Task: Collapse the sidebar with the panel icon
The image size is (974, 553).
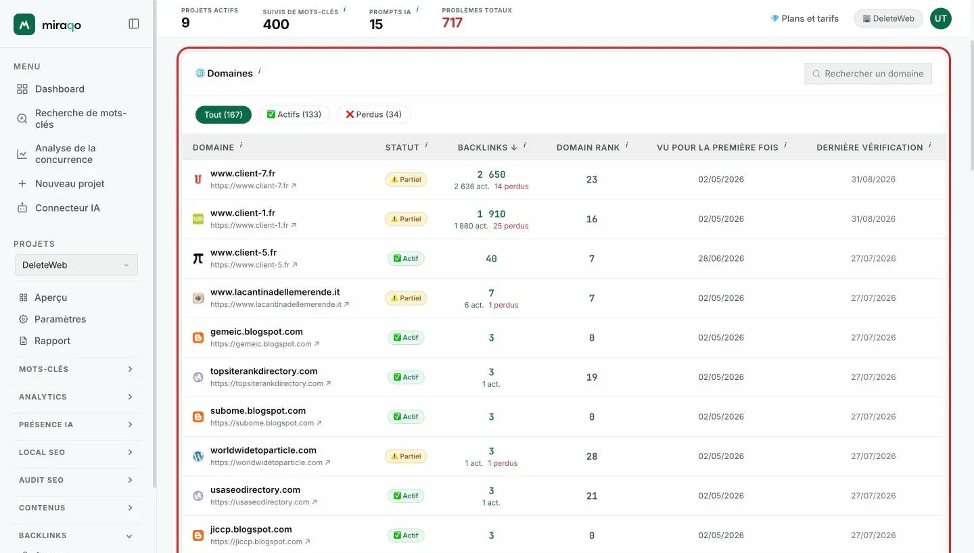Action: 134,24
